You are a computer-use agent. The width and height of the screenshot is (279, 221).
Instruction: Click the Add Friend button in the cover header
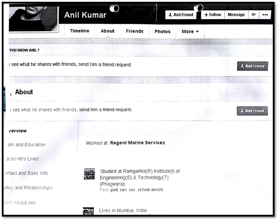(181, 15)
